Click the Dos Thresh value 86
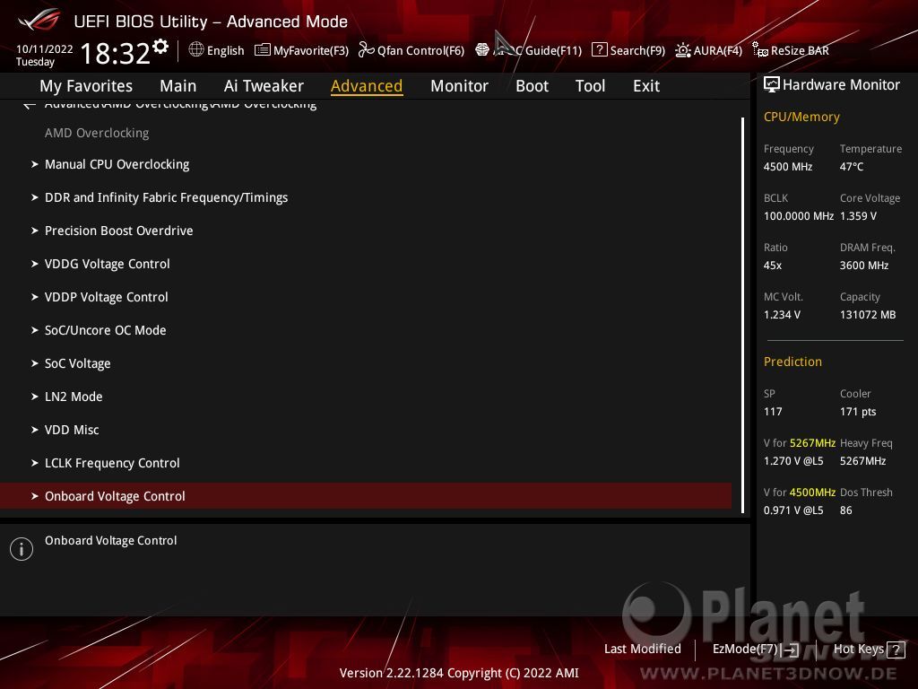918x689 pixels. tap(846, 510)
